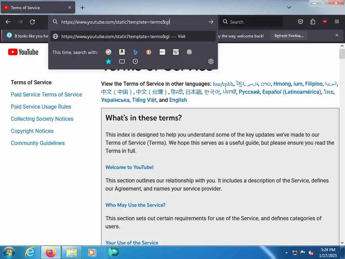Dismiss the Firefox notification bar

click(337, 35)
